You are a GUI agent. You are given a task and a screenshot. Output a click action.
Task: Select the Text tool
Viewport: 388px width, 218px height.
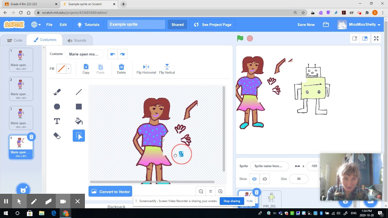click(x=57, y=121)
